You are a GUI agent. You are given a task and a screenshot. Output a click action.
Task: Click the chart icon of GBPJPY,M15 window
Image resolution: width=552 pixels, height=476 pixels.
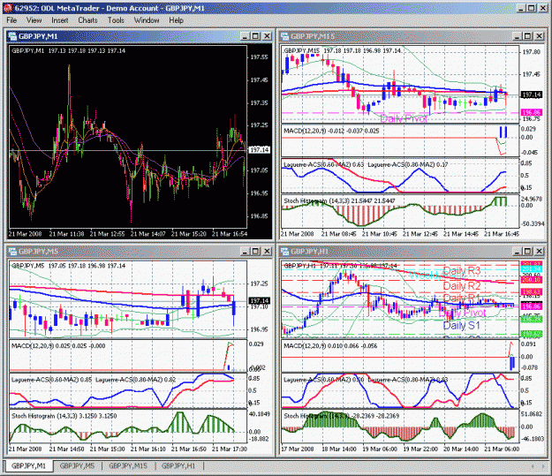click(284, 36)
